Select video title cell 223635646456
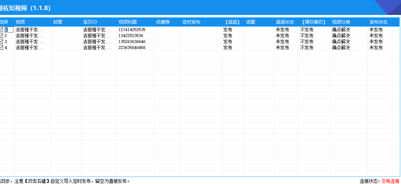Image resolution: width=401 pixels, height=184 pixels. tap(132, 47)
